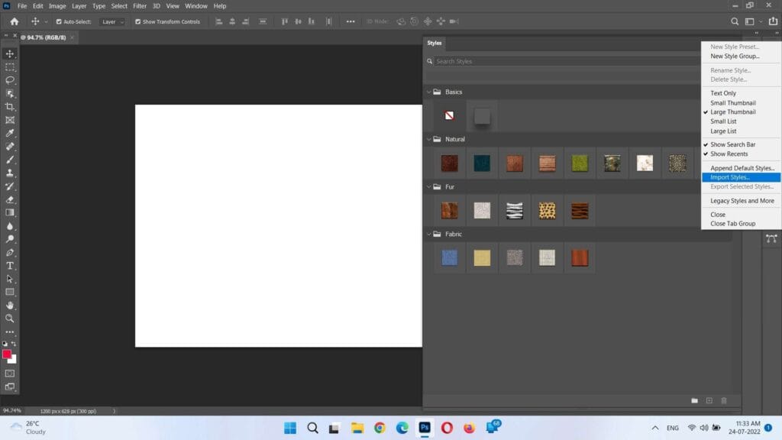
Task: Open the Layer auto-select dropdown
Action: click(112, 22)
